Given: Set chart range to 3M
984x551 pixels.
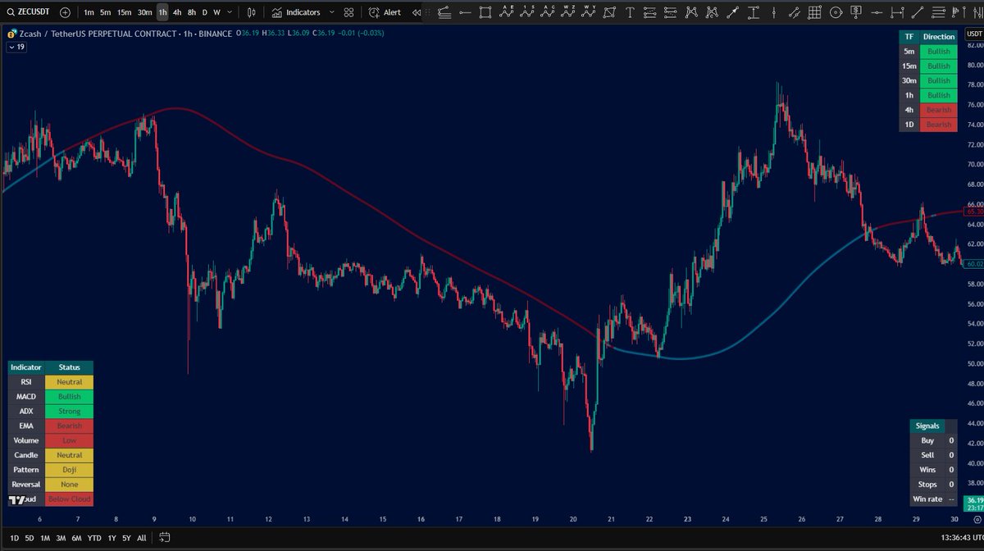Looking at the screenshot, I should [61, 538].
